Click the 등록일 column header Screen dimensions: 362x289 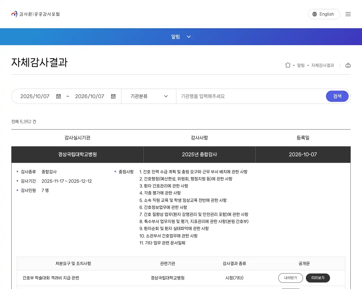(x=303, y=138)
